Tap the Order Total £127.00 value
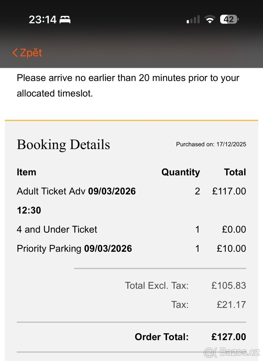 point(229,337)
